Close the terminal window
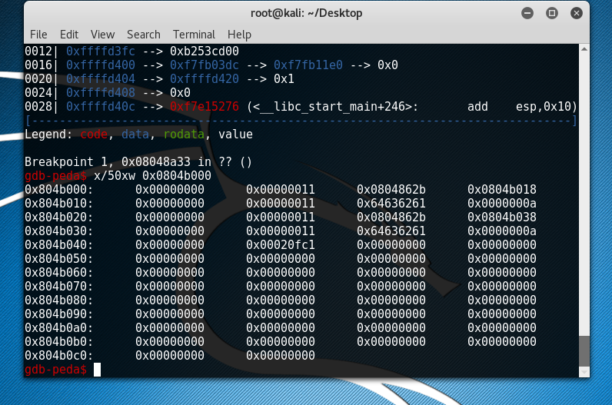This screenshot has height=405, width=612. (x=577, y=13)
